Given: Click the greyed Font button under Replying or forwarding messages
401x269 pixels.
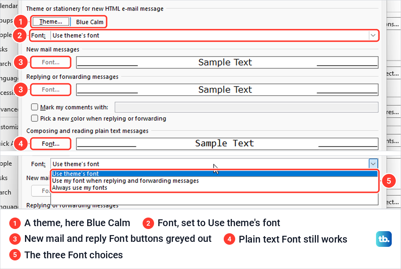Looking at the screenshot, I should pyautogui.click(x=51, y=90).
